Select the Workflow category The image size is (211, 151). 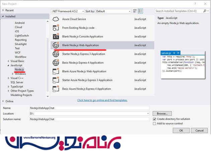20,57
